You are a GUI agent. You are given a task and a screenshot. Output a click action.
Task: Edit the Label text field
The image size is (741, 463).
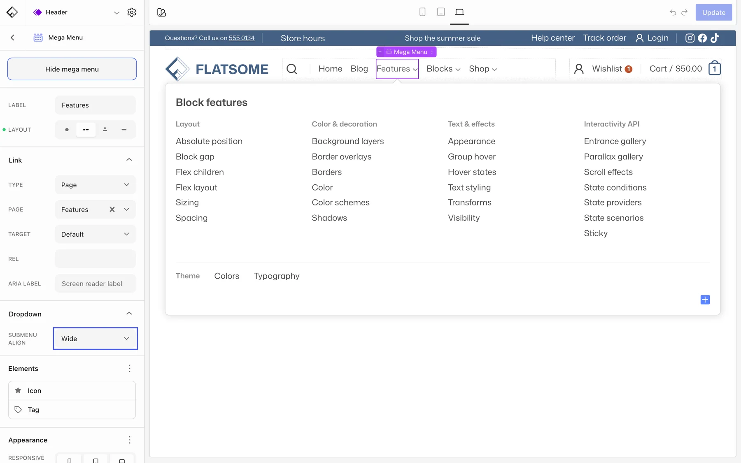click(x=96, y=105)
